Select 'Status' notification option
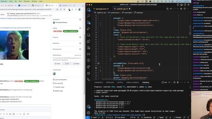212x119 pixels. point(76,63)
